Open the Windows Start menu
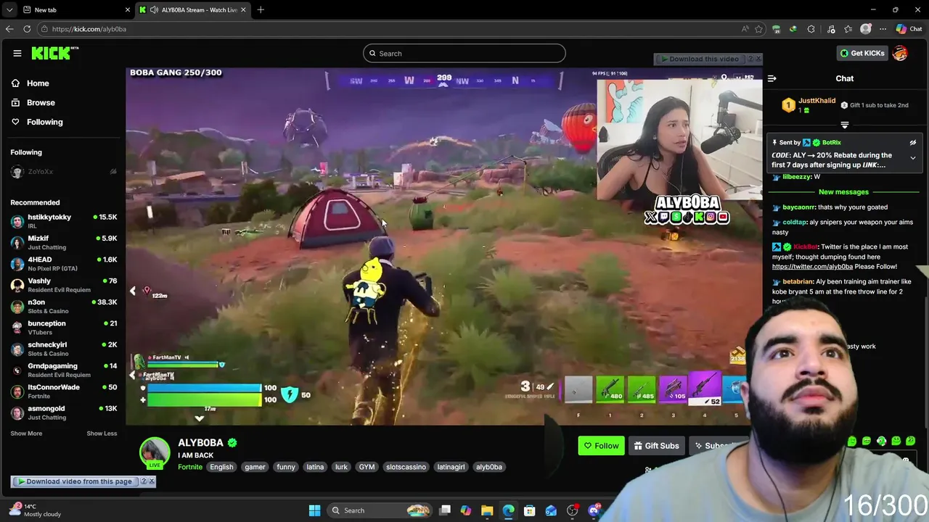Image resolution: width=929 pixels, height=522 pixels. click(314, 510)
